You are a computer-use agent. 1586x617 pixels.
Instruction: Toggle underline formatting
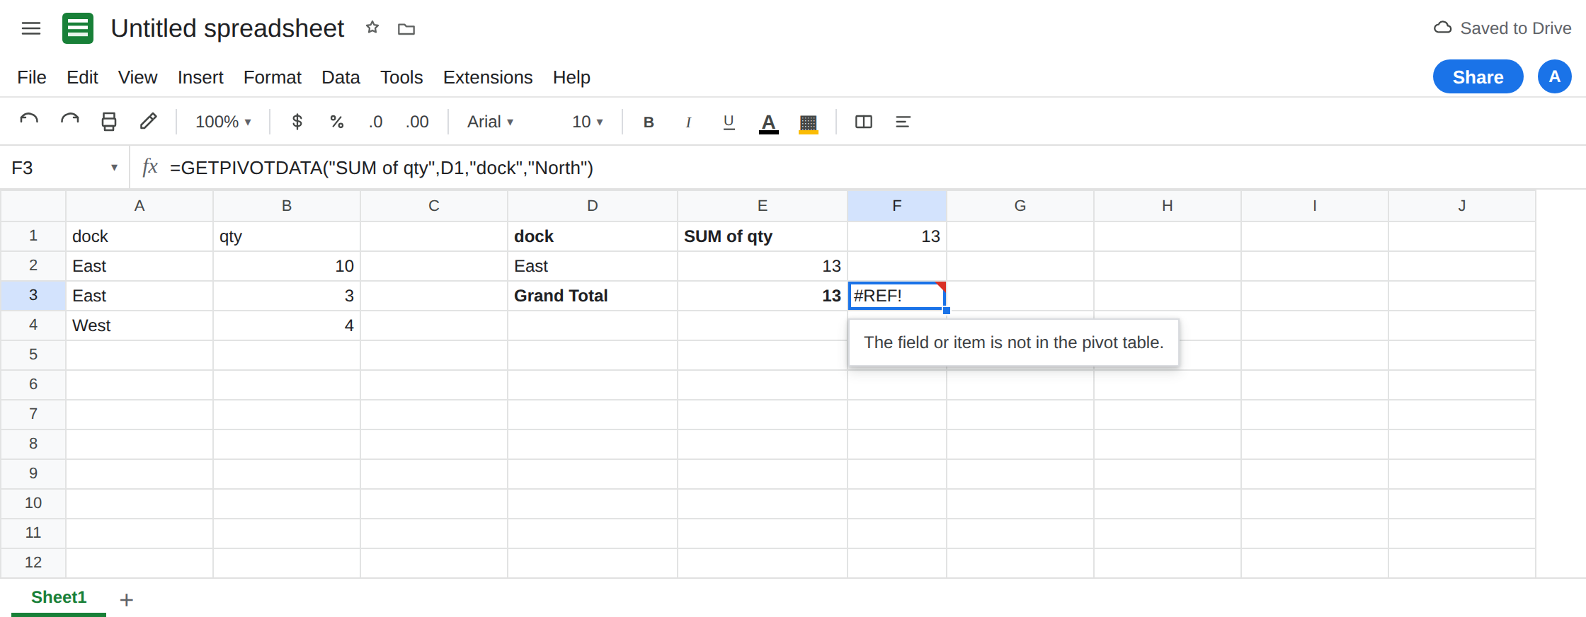coord(729,122)
